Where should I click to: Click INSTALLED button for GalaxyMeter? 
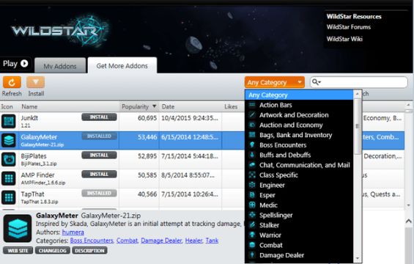pos(99,136)
